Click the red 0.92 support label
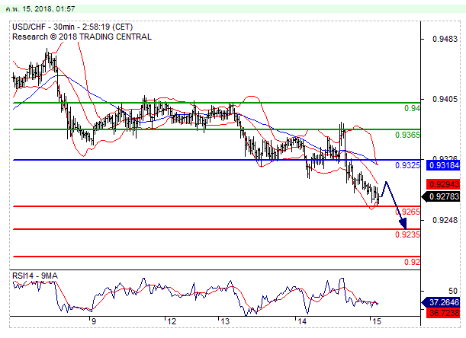Screen dimensions: 466x338 click(x=412, y=262)
